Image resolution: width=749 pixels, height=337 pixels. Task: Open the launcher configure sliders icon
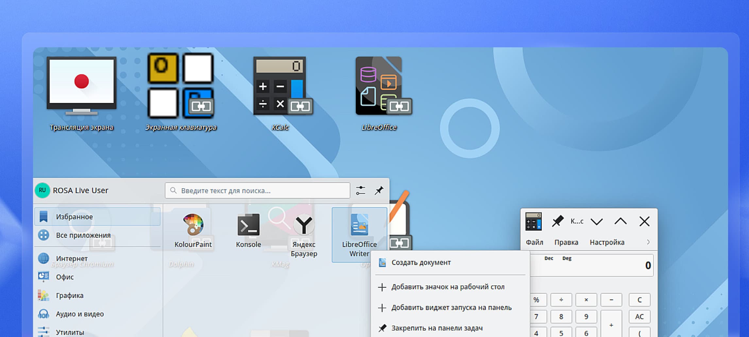click(x=361, y=191)
